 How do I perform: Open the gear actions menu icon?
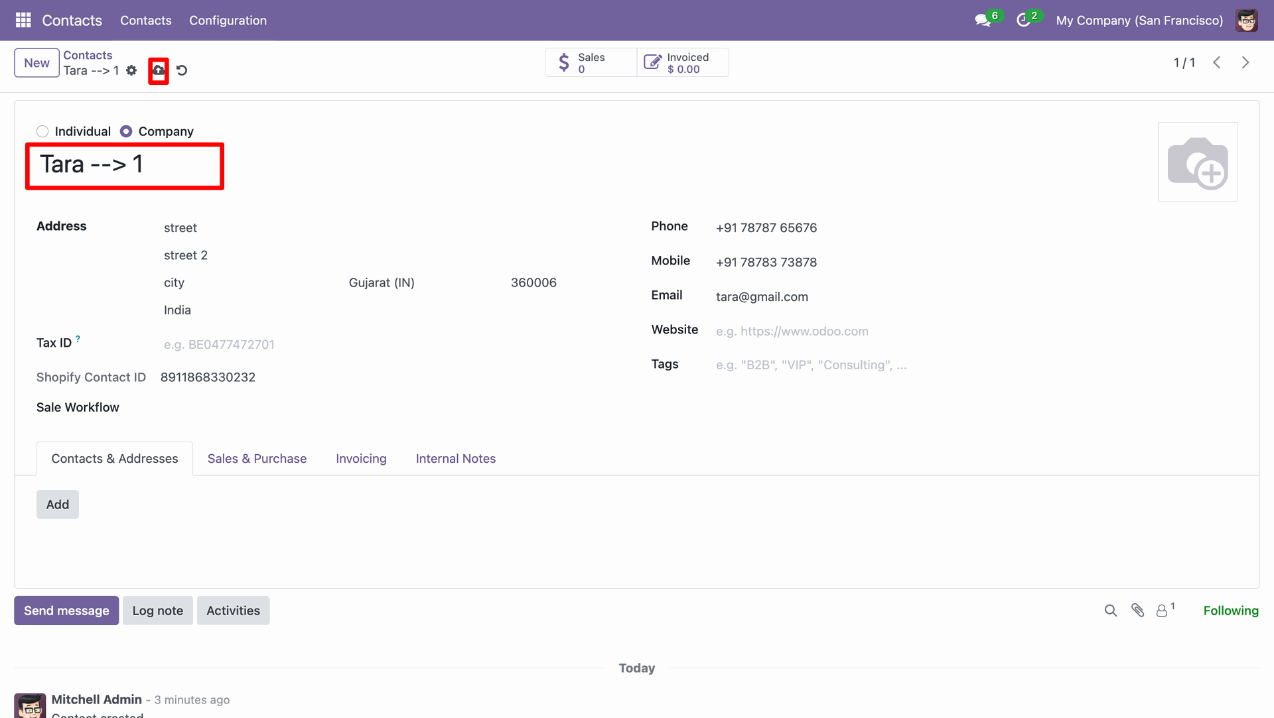(x=131, y=70)
